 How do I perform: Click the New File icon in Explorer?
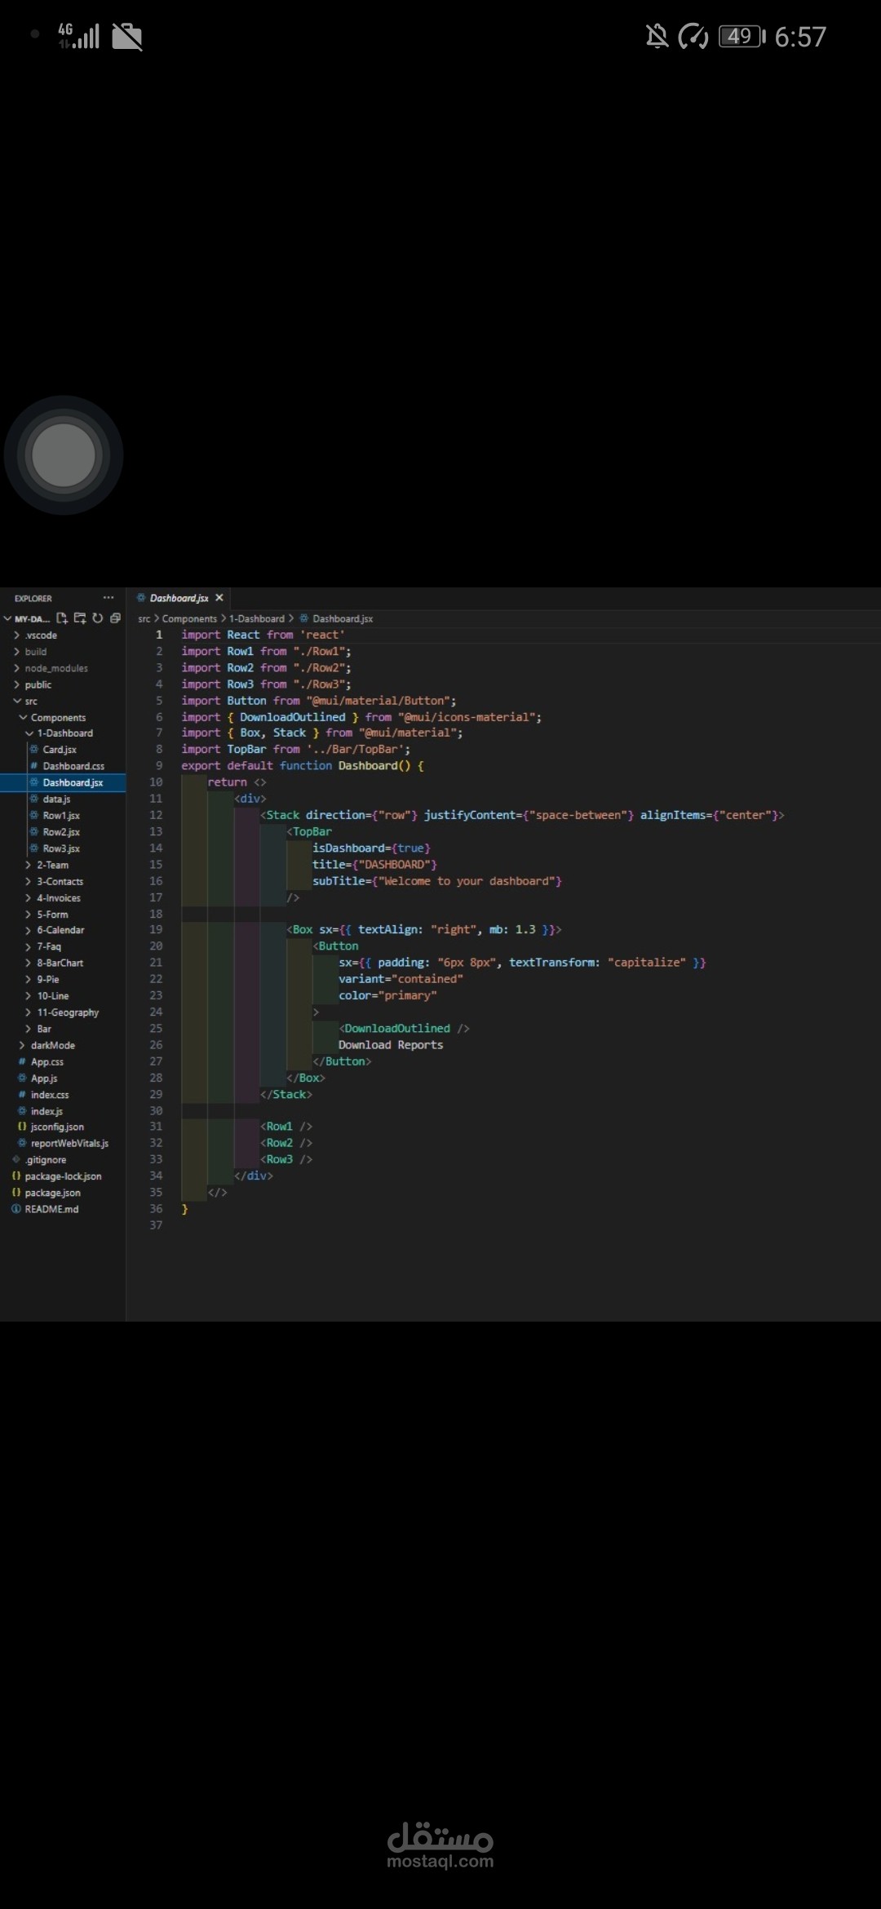62,618
